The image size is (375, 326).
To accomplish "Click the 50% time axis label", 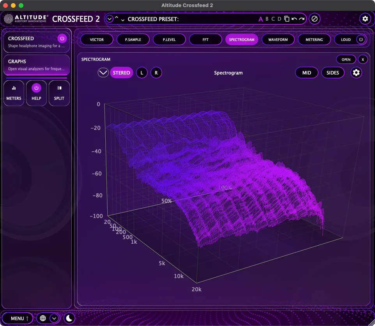I will [166, 201].
